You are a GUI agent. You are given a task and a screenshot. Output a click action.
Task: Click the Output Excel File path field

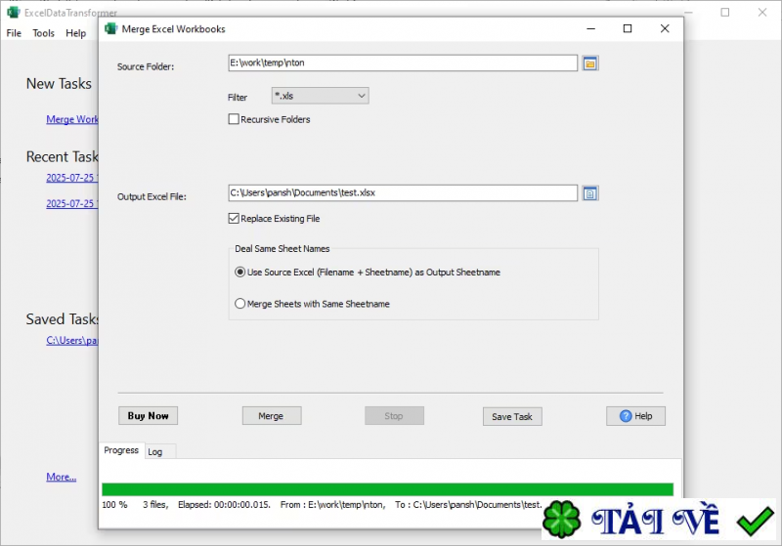coord(403,192)
